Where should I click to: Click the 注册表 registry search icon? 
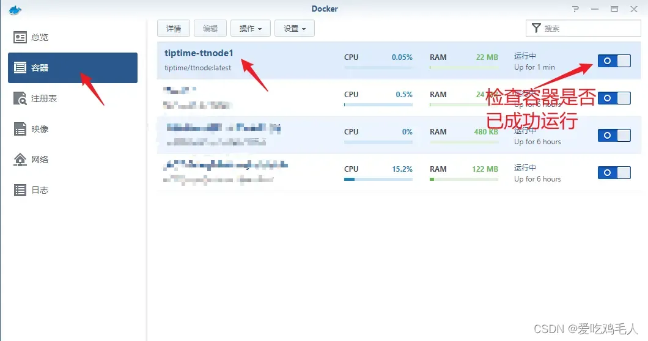point(20,98)
